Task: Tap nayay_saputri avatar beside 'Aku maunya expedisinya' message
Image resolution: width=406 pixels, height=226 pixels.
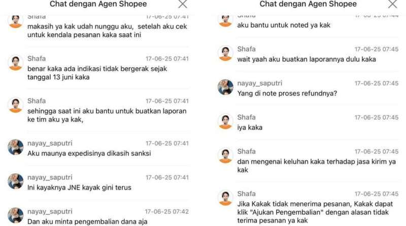Action: (16, 147)
